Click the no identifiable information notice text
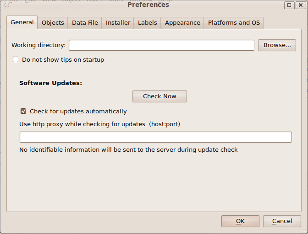The height and width of the screenshot is (234, 308). pyautogui.click(x=128, y=150)
